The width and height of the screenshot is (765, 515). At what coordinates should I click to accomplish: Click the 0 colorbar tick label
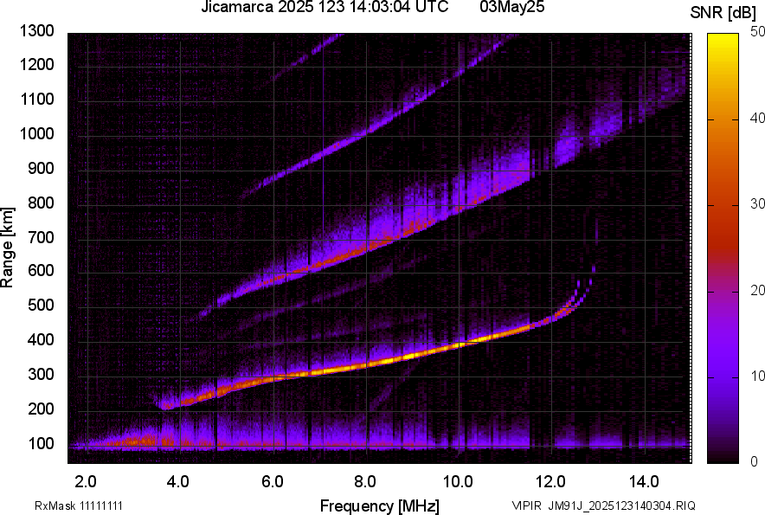[755, 461]
